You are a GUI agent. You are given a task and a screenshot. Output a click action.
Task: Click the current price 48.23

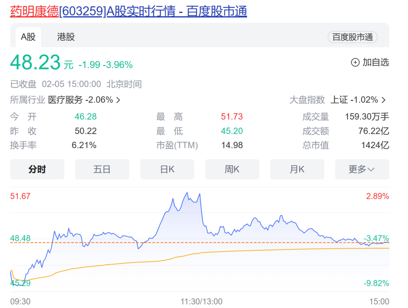click(x=36, y=62)
